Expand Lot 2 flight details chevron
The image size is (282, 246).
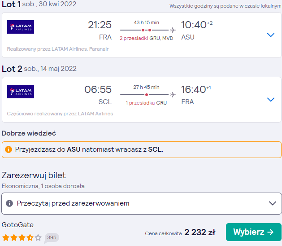(x=271, y=100)
